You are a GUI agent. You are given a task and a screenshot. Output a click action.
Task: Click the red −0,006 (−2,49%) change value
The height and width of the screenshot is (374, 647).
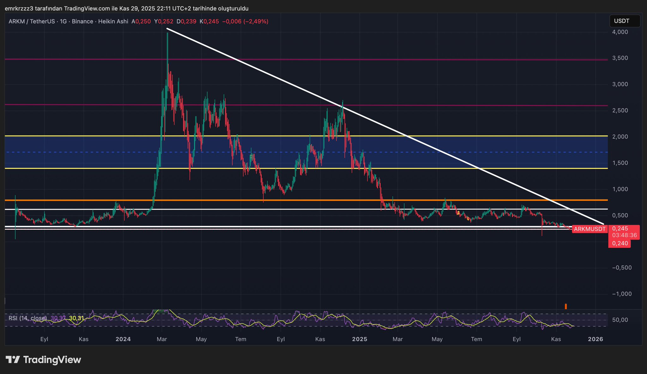tap(245, 21)
